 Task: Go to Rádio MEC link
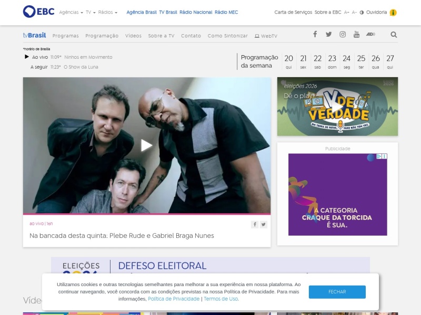(x=226, y=12)
